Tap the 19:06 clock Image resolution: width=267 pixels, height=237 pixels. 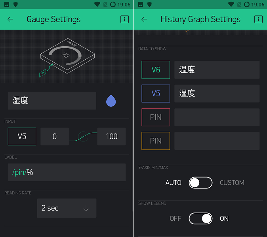pyautogui.click(x=257, y=5)
